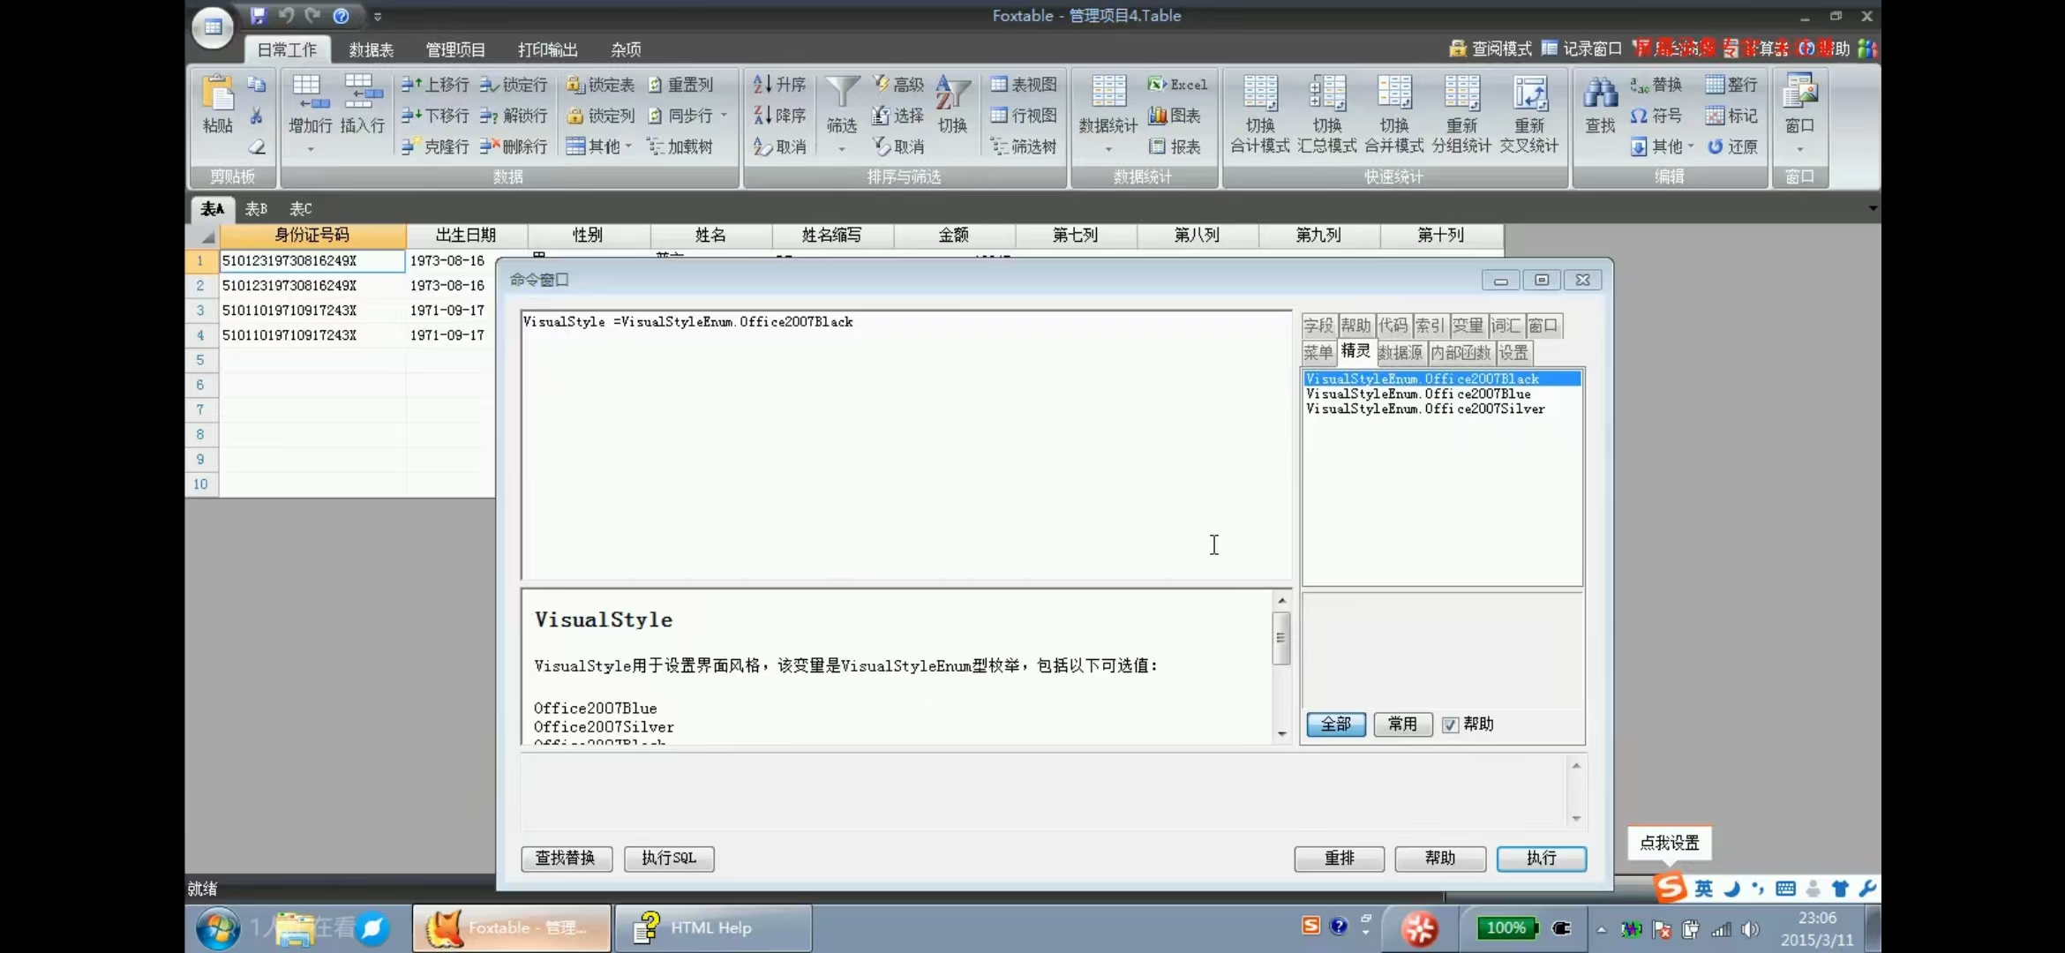This screenshot has height=953, width=2065.
Task: Open the 数据表 ribbon tab
Action: pyautogui.click(x=372, y=49)
